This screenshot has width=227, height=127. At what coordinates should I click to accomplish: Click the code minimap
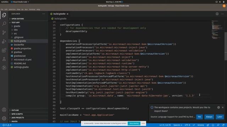[217, 30]
